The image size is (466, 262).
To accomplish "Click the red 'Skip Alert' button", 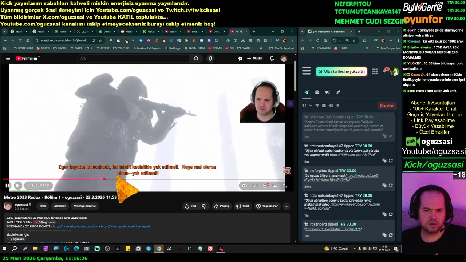I will (x=387, y=106).
